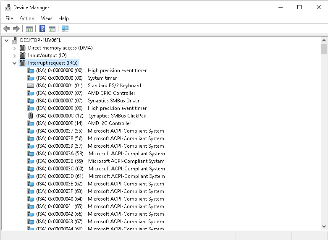Select the Synaptics SMBus Driver entry
Viewport: 328px width, 240px height.
(113, 101)
